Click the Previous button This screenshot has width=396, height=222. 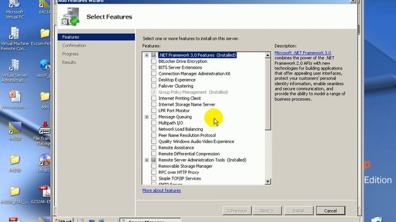[237, 211]
